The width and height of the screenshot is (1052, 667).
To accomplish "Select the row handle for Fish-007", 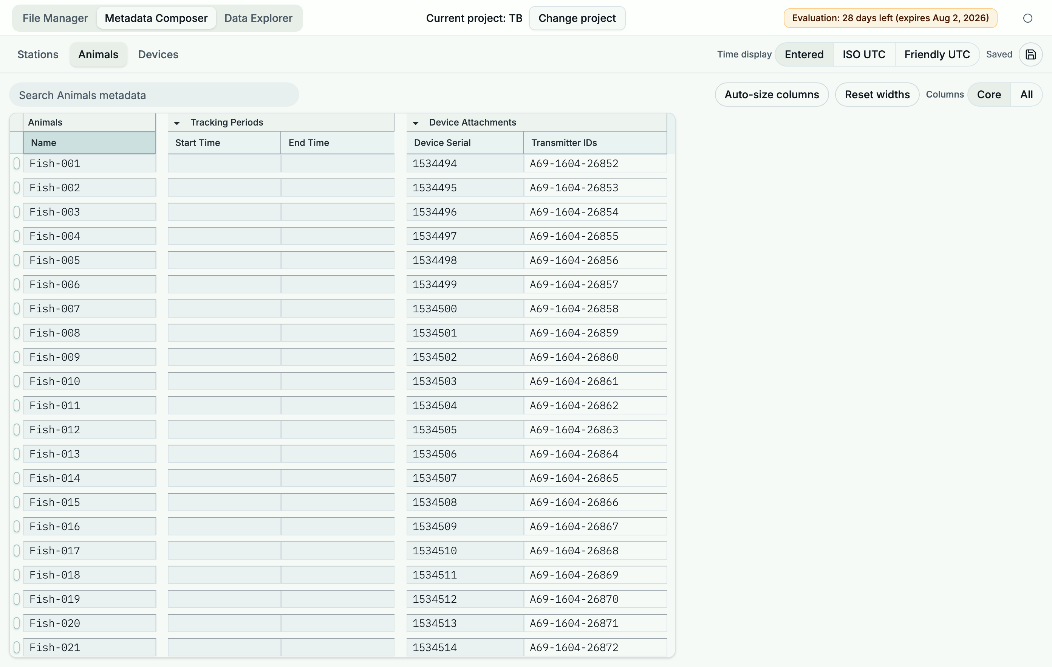I will point(17,309).
